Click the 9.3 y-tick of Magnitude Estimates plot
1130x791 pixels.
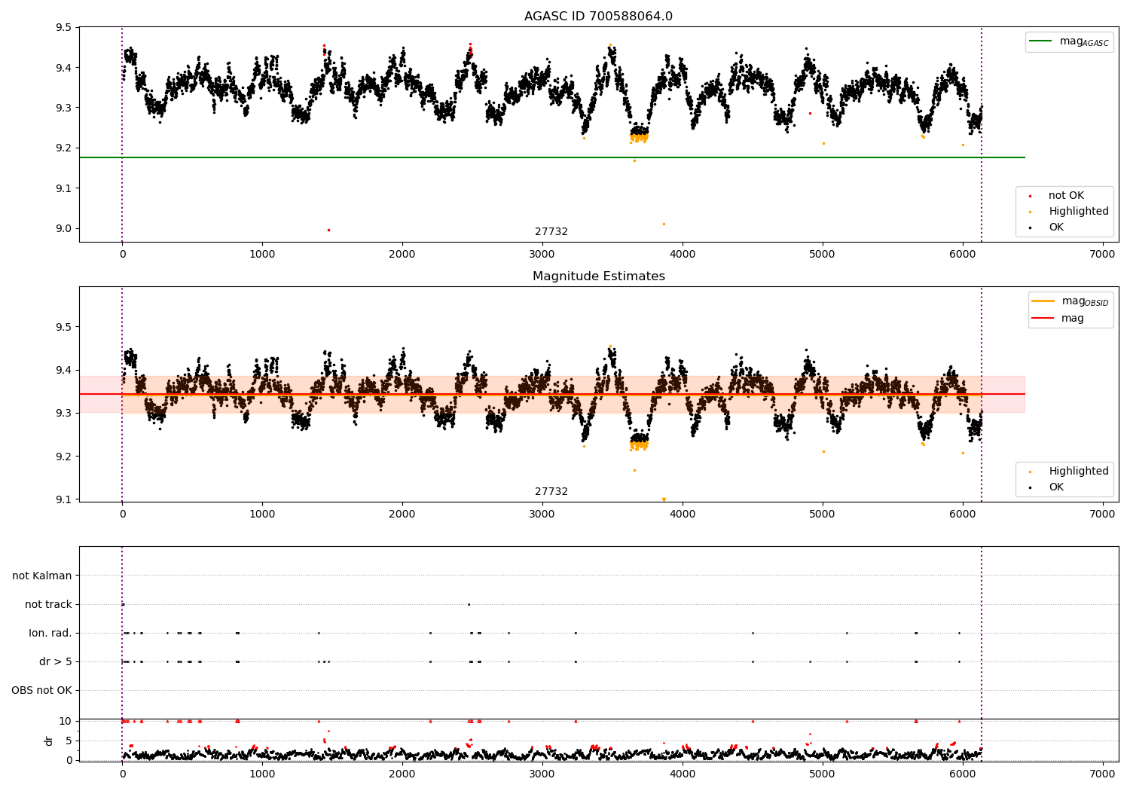point(64,414)
